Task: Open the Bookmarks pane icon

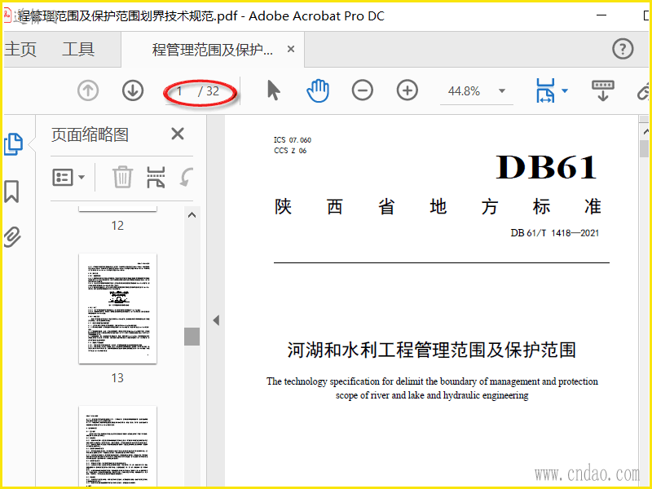Action: [11, 192]
